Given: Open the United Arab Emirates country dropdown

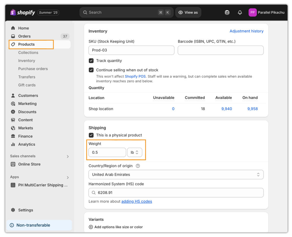Looking at the screenshot, I should pyautogui.click(x=176, y=174).
